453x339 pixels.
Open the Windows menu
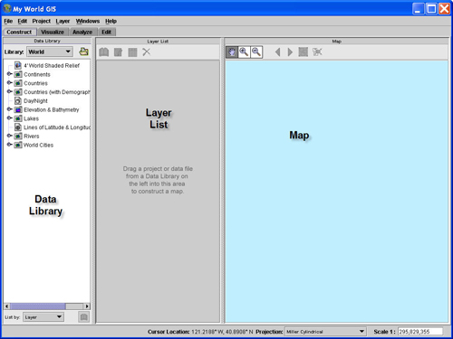88,21
